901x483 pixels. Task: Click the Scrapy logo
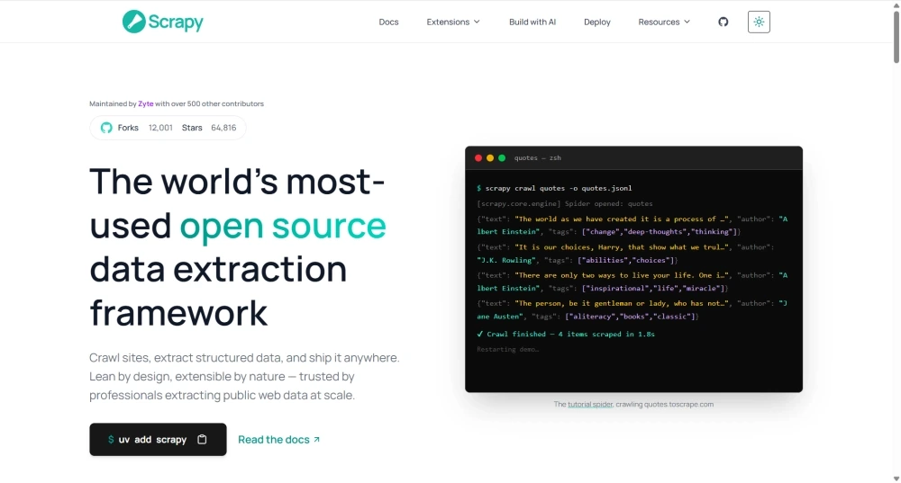(x=162, y=22)
